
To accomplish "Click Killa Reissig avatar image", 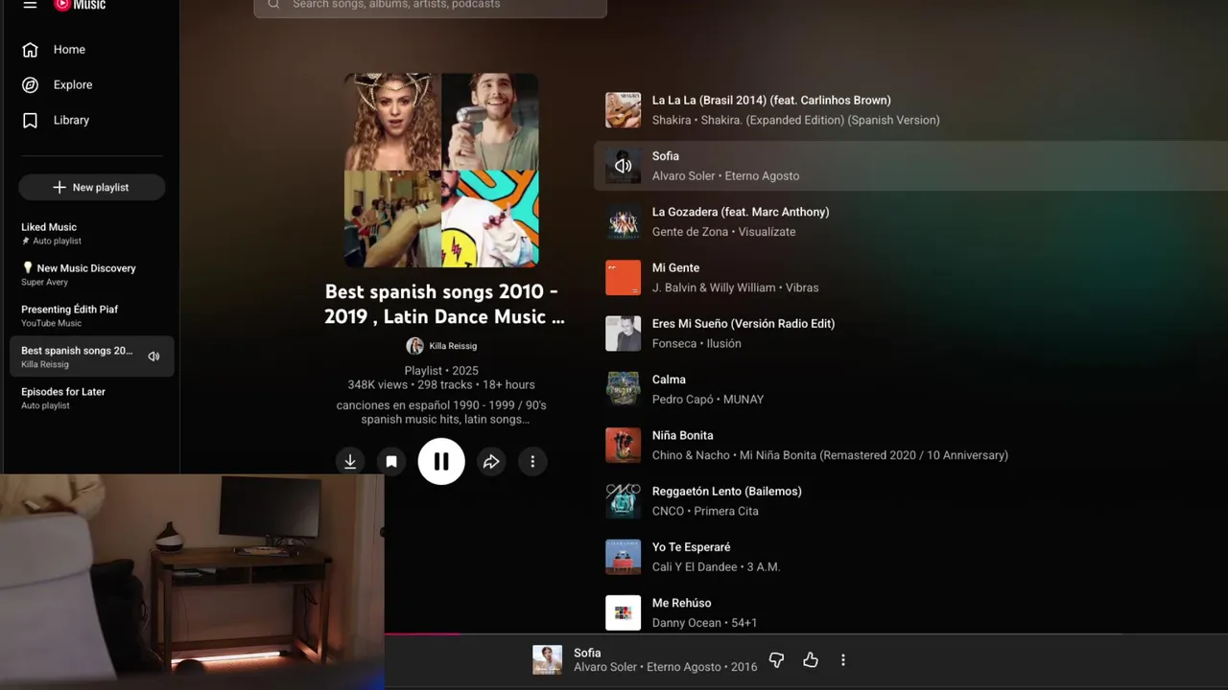I will [414, 346].
